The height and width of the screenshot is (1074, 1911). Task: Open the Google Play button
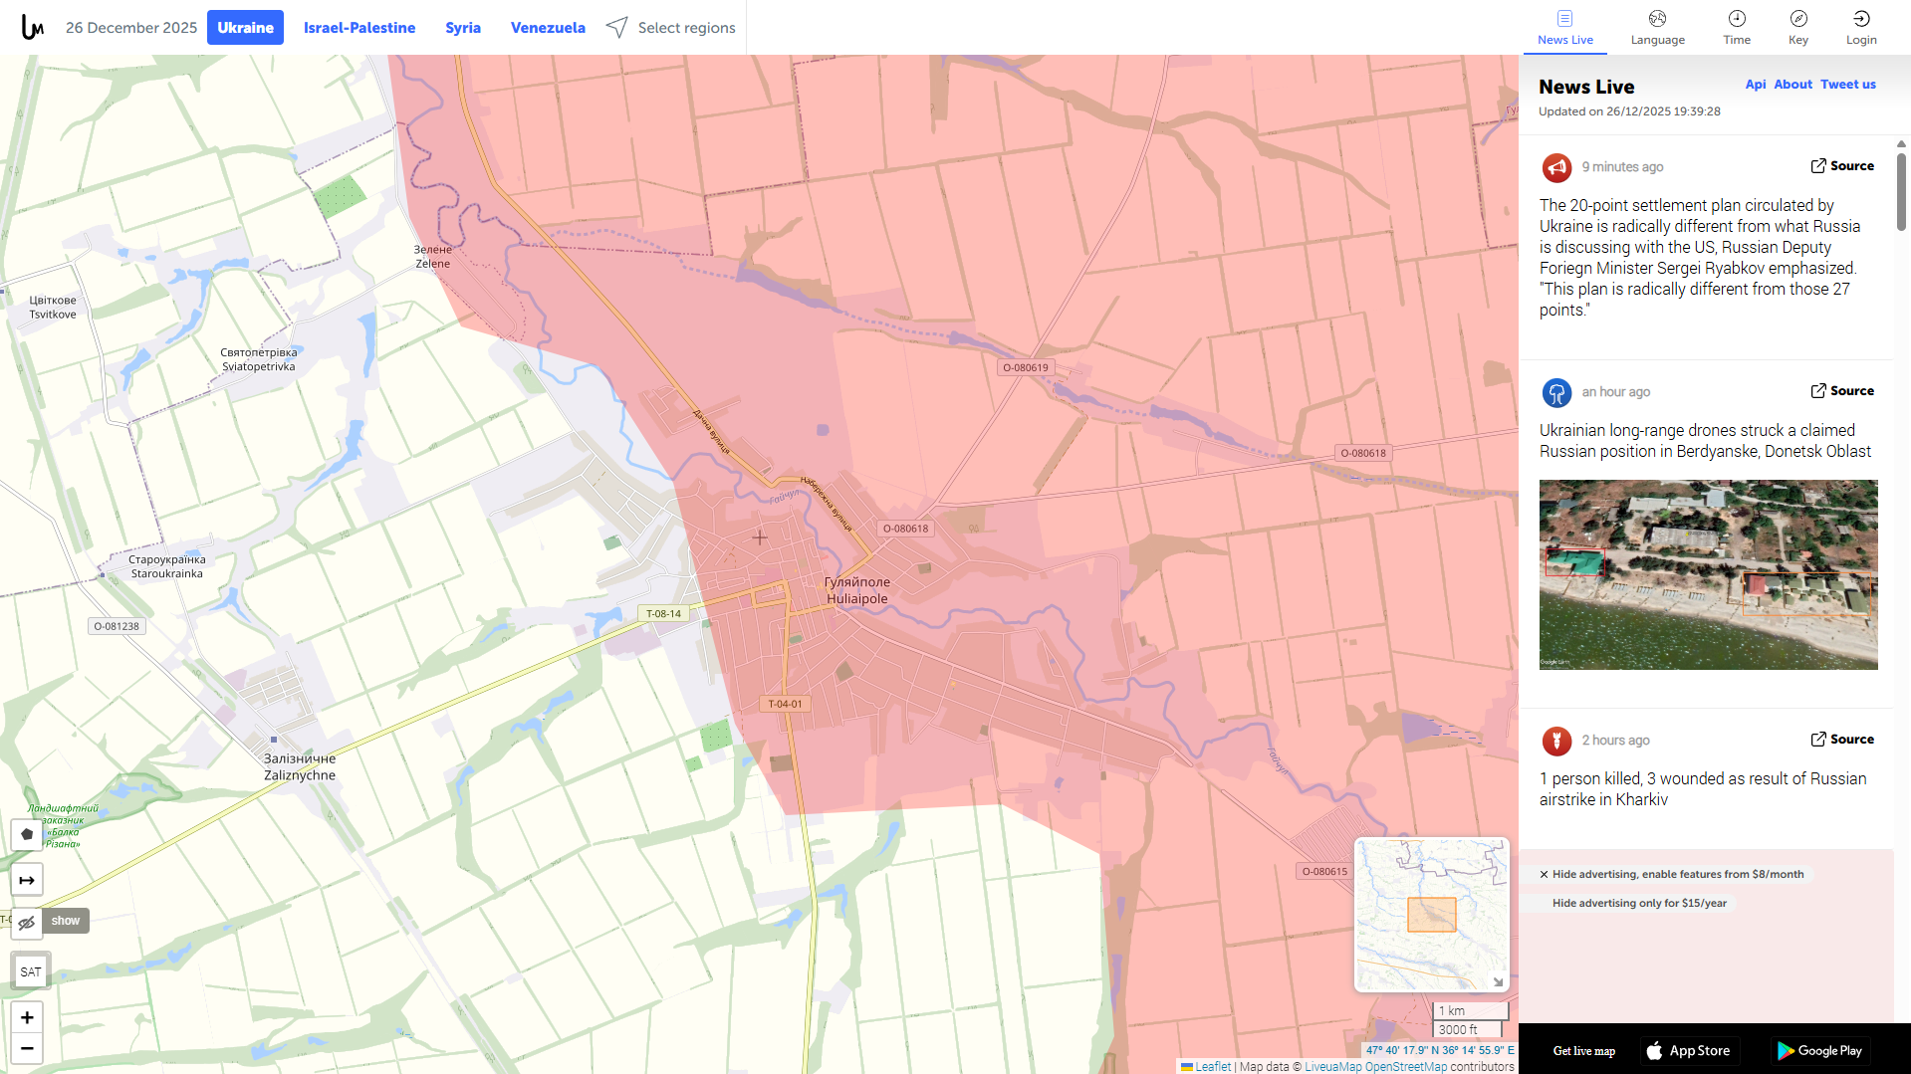click(x=1819, y=1051)
